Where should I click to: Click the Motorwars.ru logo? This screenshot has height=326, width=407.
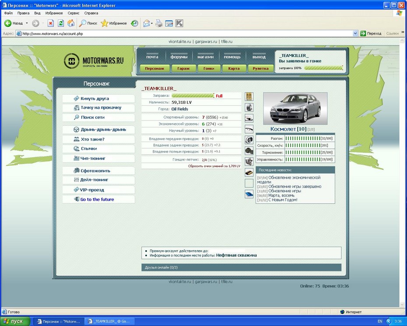click(x=94, y=61)
